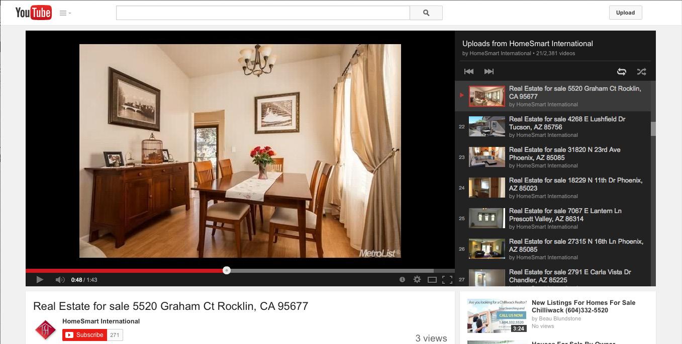Click the video frame to pause
Viewport: 682px width, 344px height.
pos(240,151)
